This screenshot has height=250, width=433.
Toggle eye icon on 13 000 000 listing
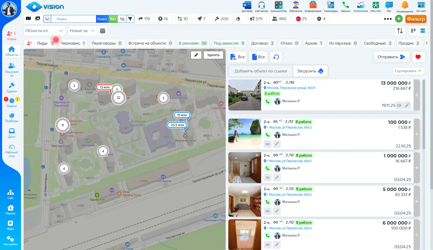[399, 105]
